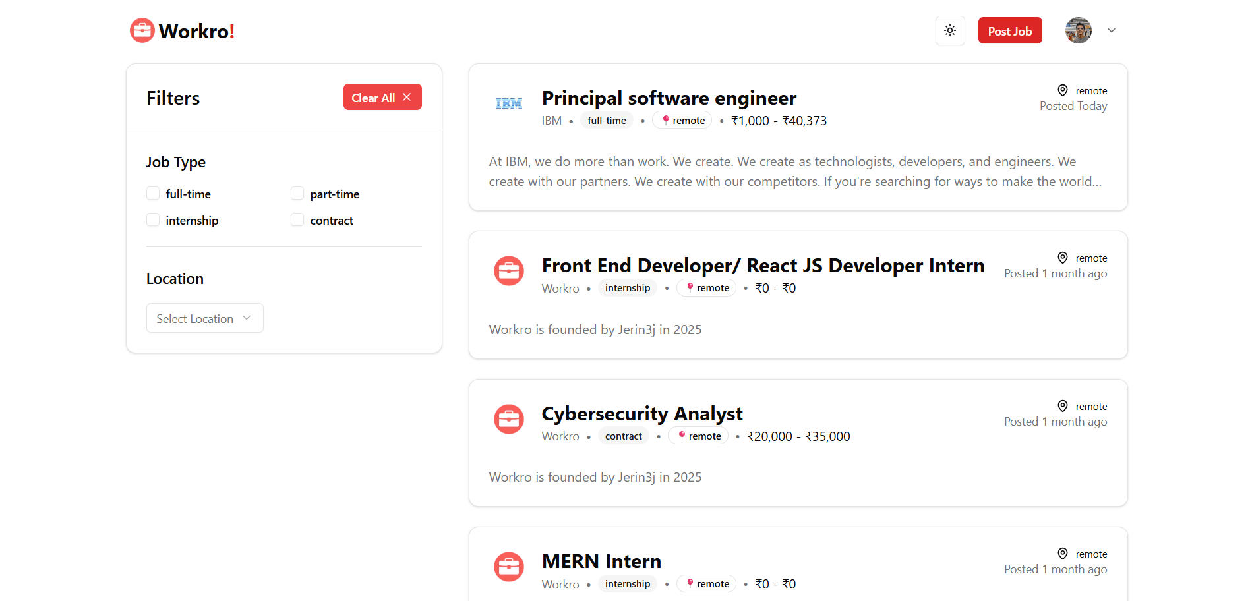Screen dimensions: 1250x601
Task: Tick the contract job type checkbox
Action: tap(297, 220)
